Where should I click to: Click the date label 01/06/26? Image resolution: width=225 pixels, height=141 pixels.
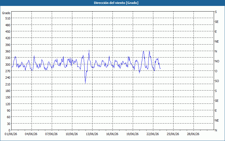point(11,134)
